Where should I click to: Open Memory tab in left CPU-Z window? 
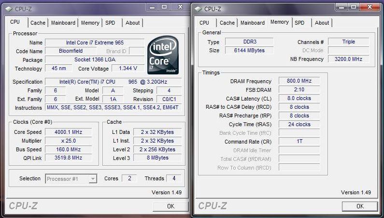(x=90, y=23)
